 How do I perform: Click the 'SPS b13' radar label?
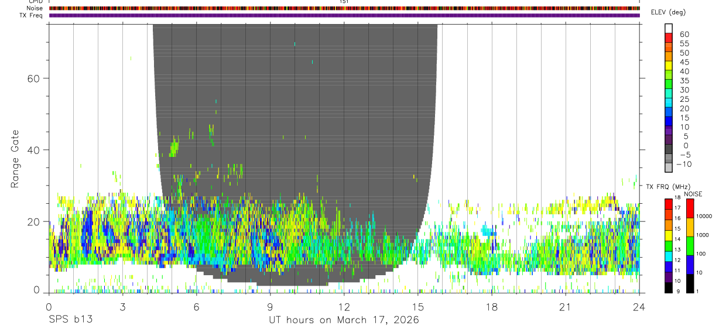(70, 320)
